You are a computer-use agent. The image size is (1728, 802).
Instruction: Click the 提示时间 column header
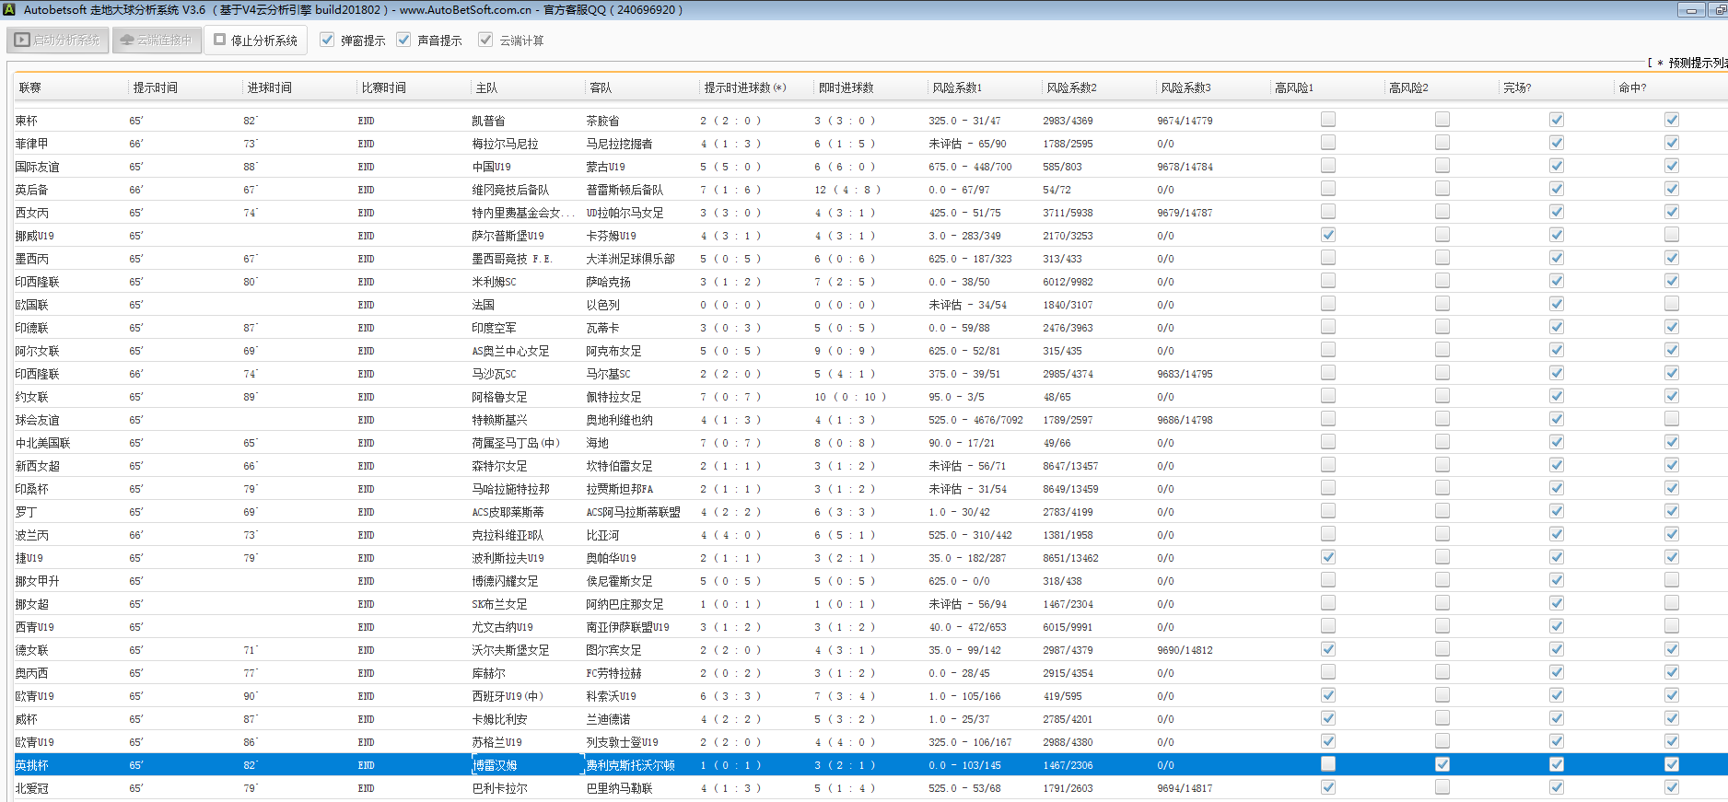(156, 87)
